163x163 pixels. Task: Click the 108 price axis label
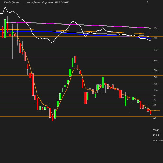[156, 84]
